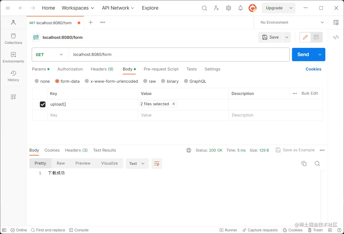Copy the response body
Image resolution: width=344 pixels, height=234 pixels.
tap(304, 164)
